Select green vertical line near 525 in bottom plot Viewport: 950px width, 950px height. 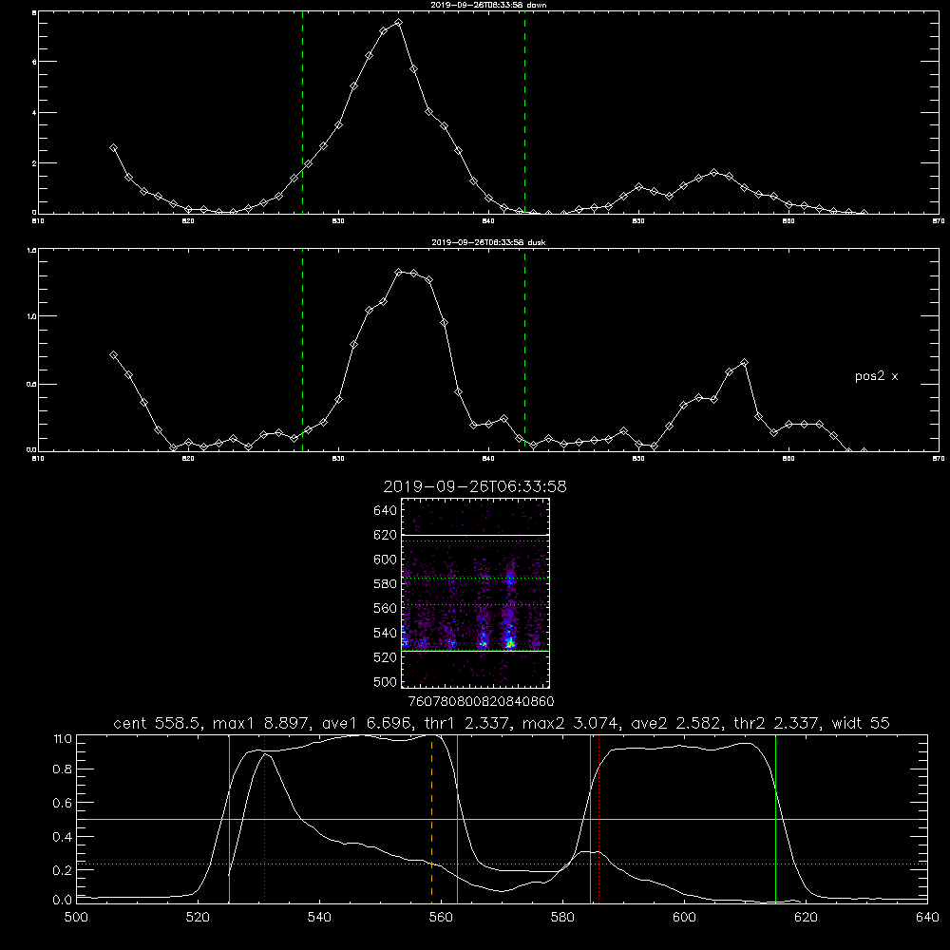pyautogui.click(x=230, y=818)
